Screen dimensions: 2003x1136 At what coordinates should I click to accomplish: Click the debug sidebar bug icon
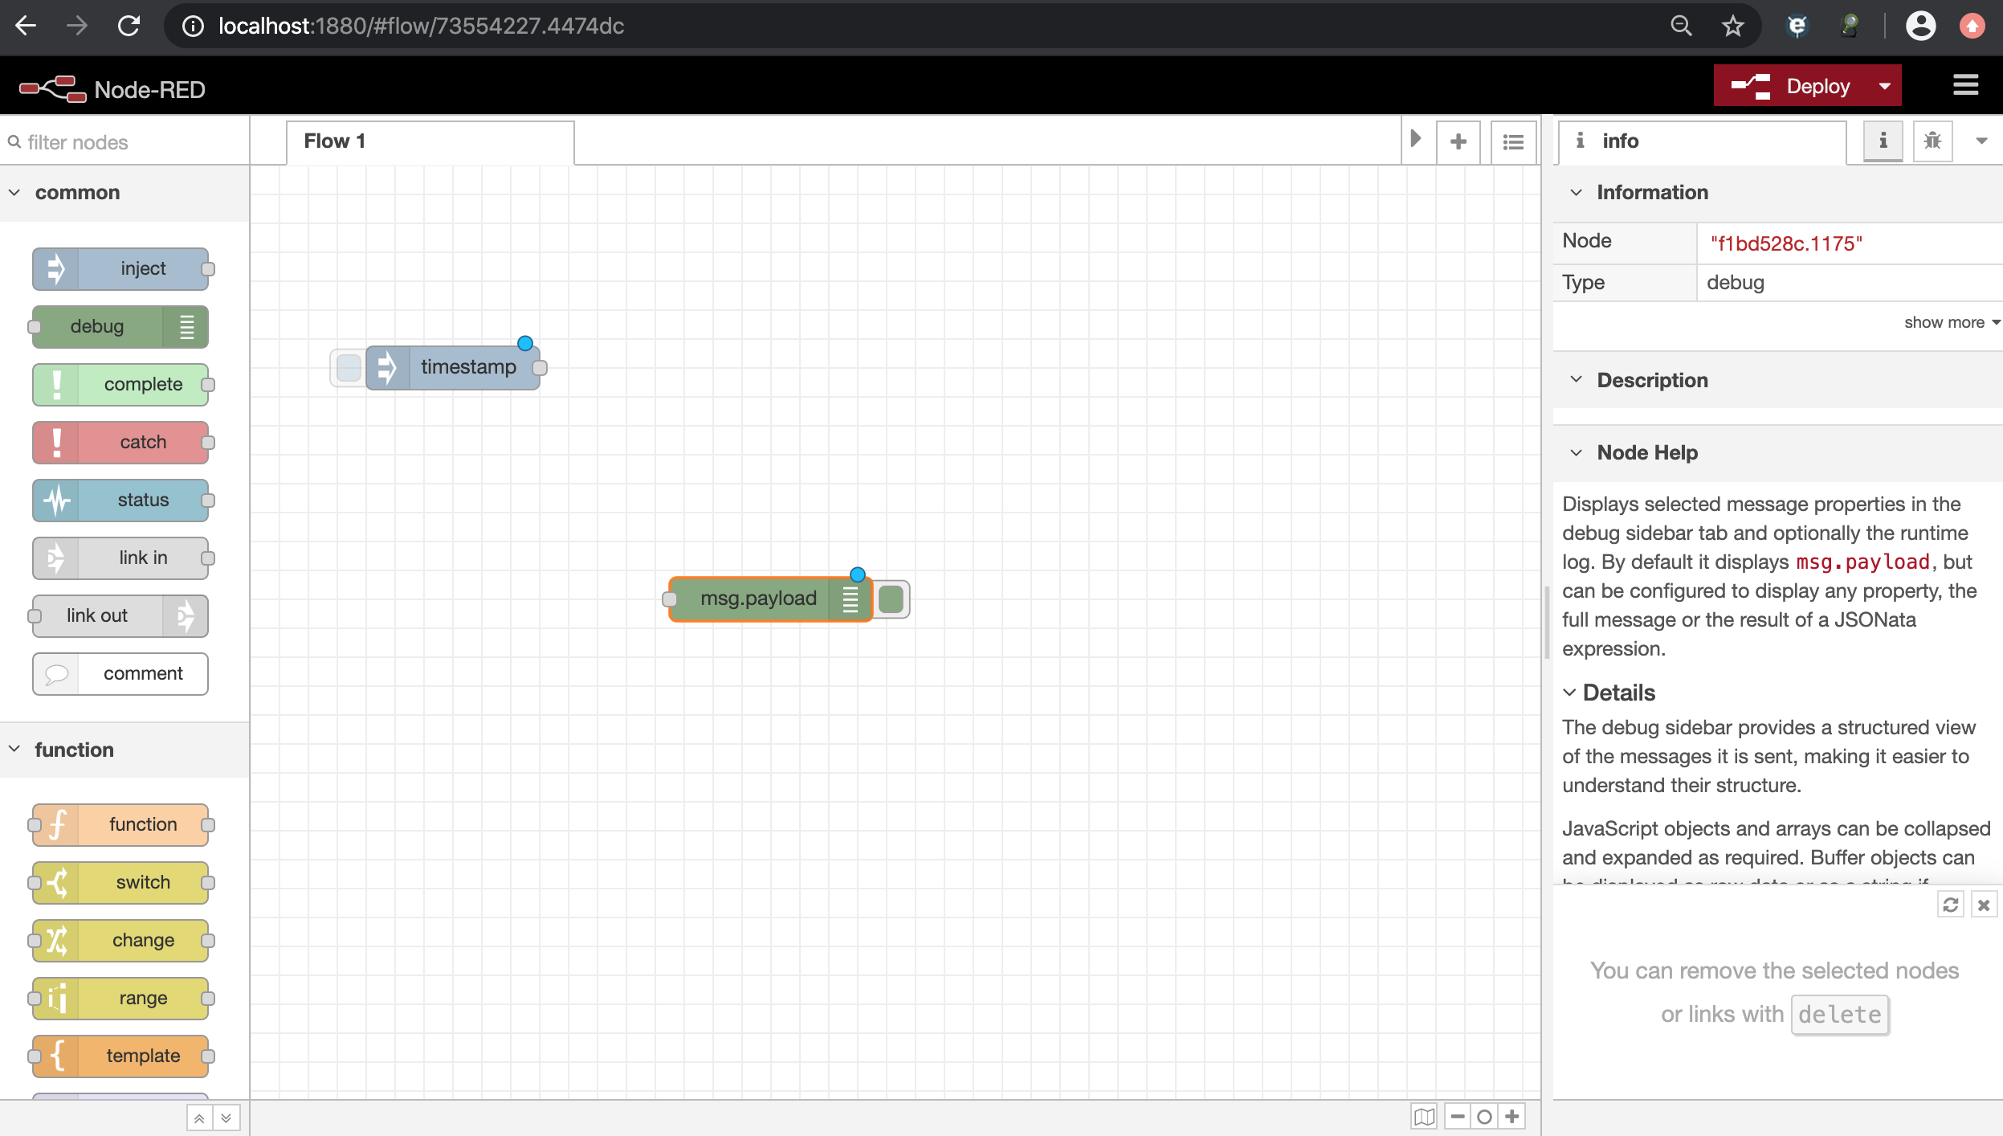pyautogui.click(x=1932, y=141)
